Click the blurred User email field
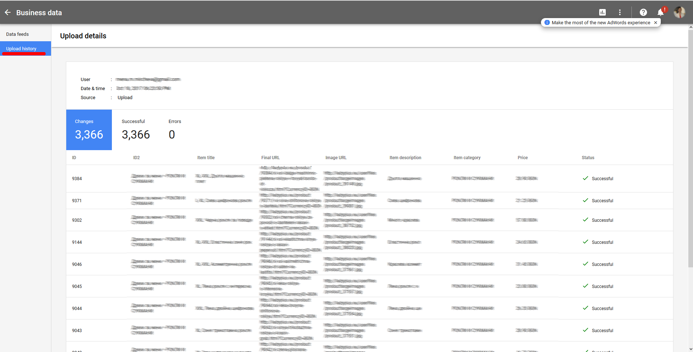 pos(147,79)
